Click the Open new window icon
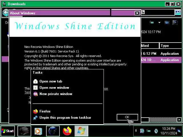This screenshot has width=183, height=137. click(35, 88)
